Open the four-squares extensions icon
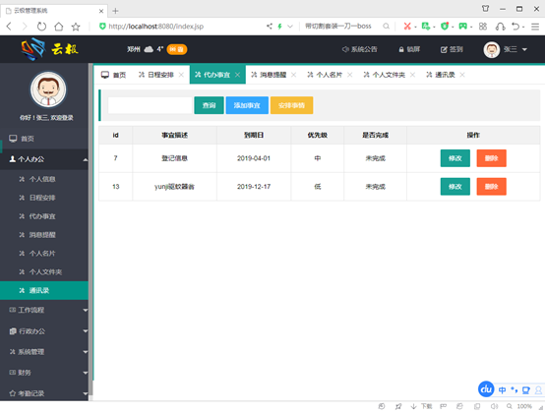 pyautogui.click(x=483, y=27)
